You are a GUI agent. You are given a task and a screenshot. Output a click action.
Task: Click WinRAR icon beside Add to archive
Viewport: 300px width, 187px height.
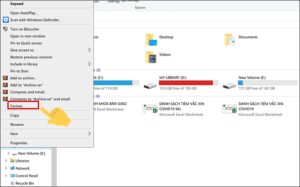point(5,78)
